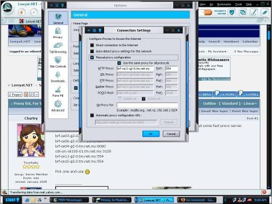Click the NEW POLL forum button
Viewport: 272px width, 204px height.
[x=249, y=94]
